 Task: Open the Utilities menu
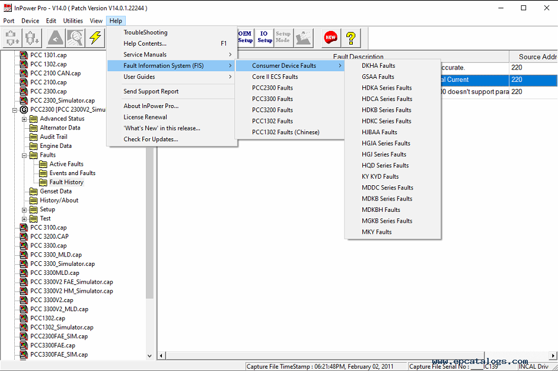point(73,21)
